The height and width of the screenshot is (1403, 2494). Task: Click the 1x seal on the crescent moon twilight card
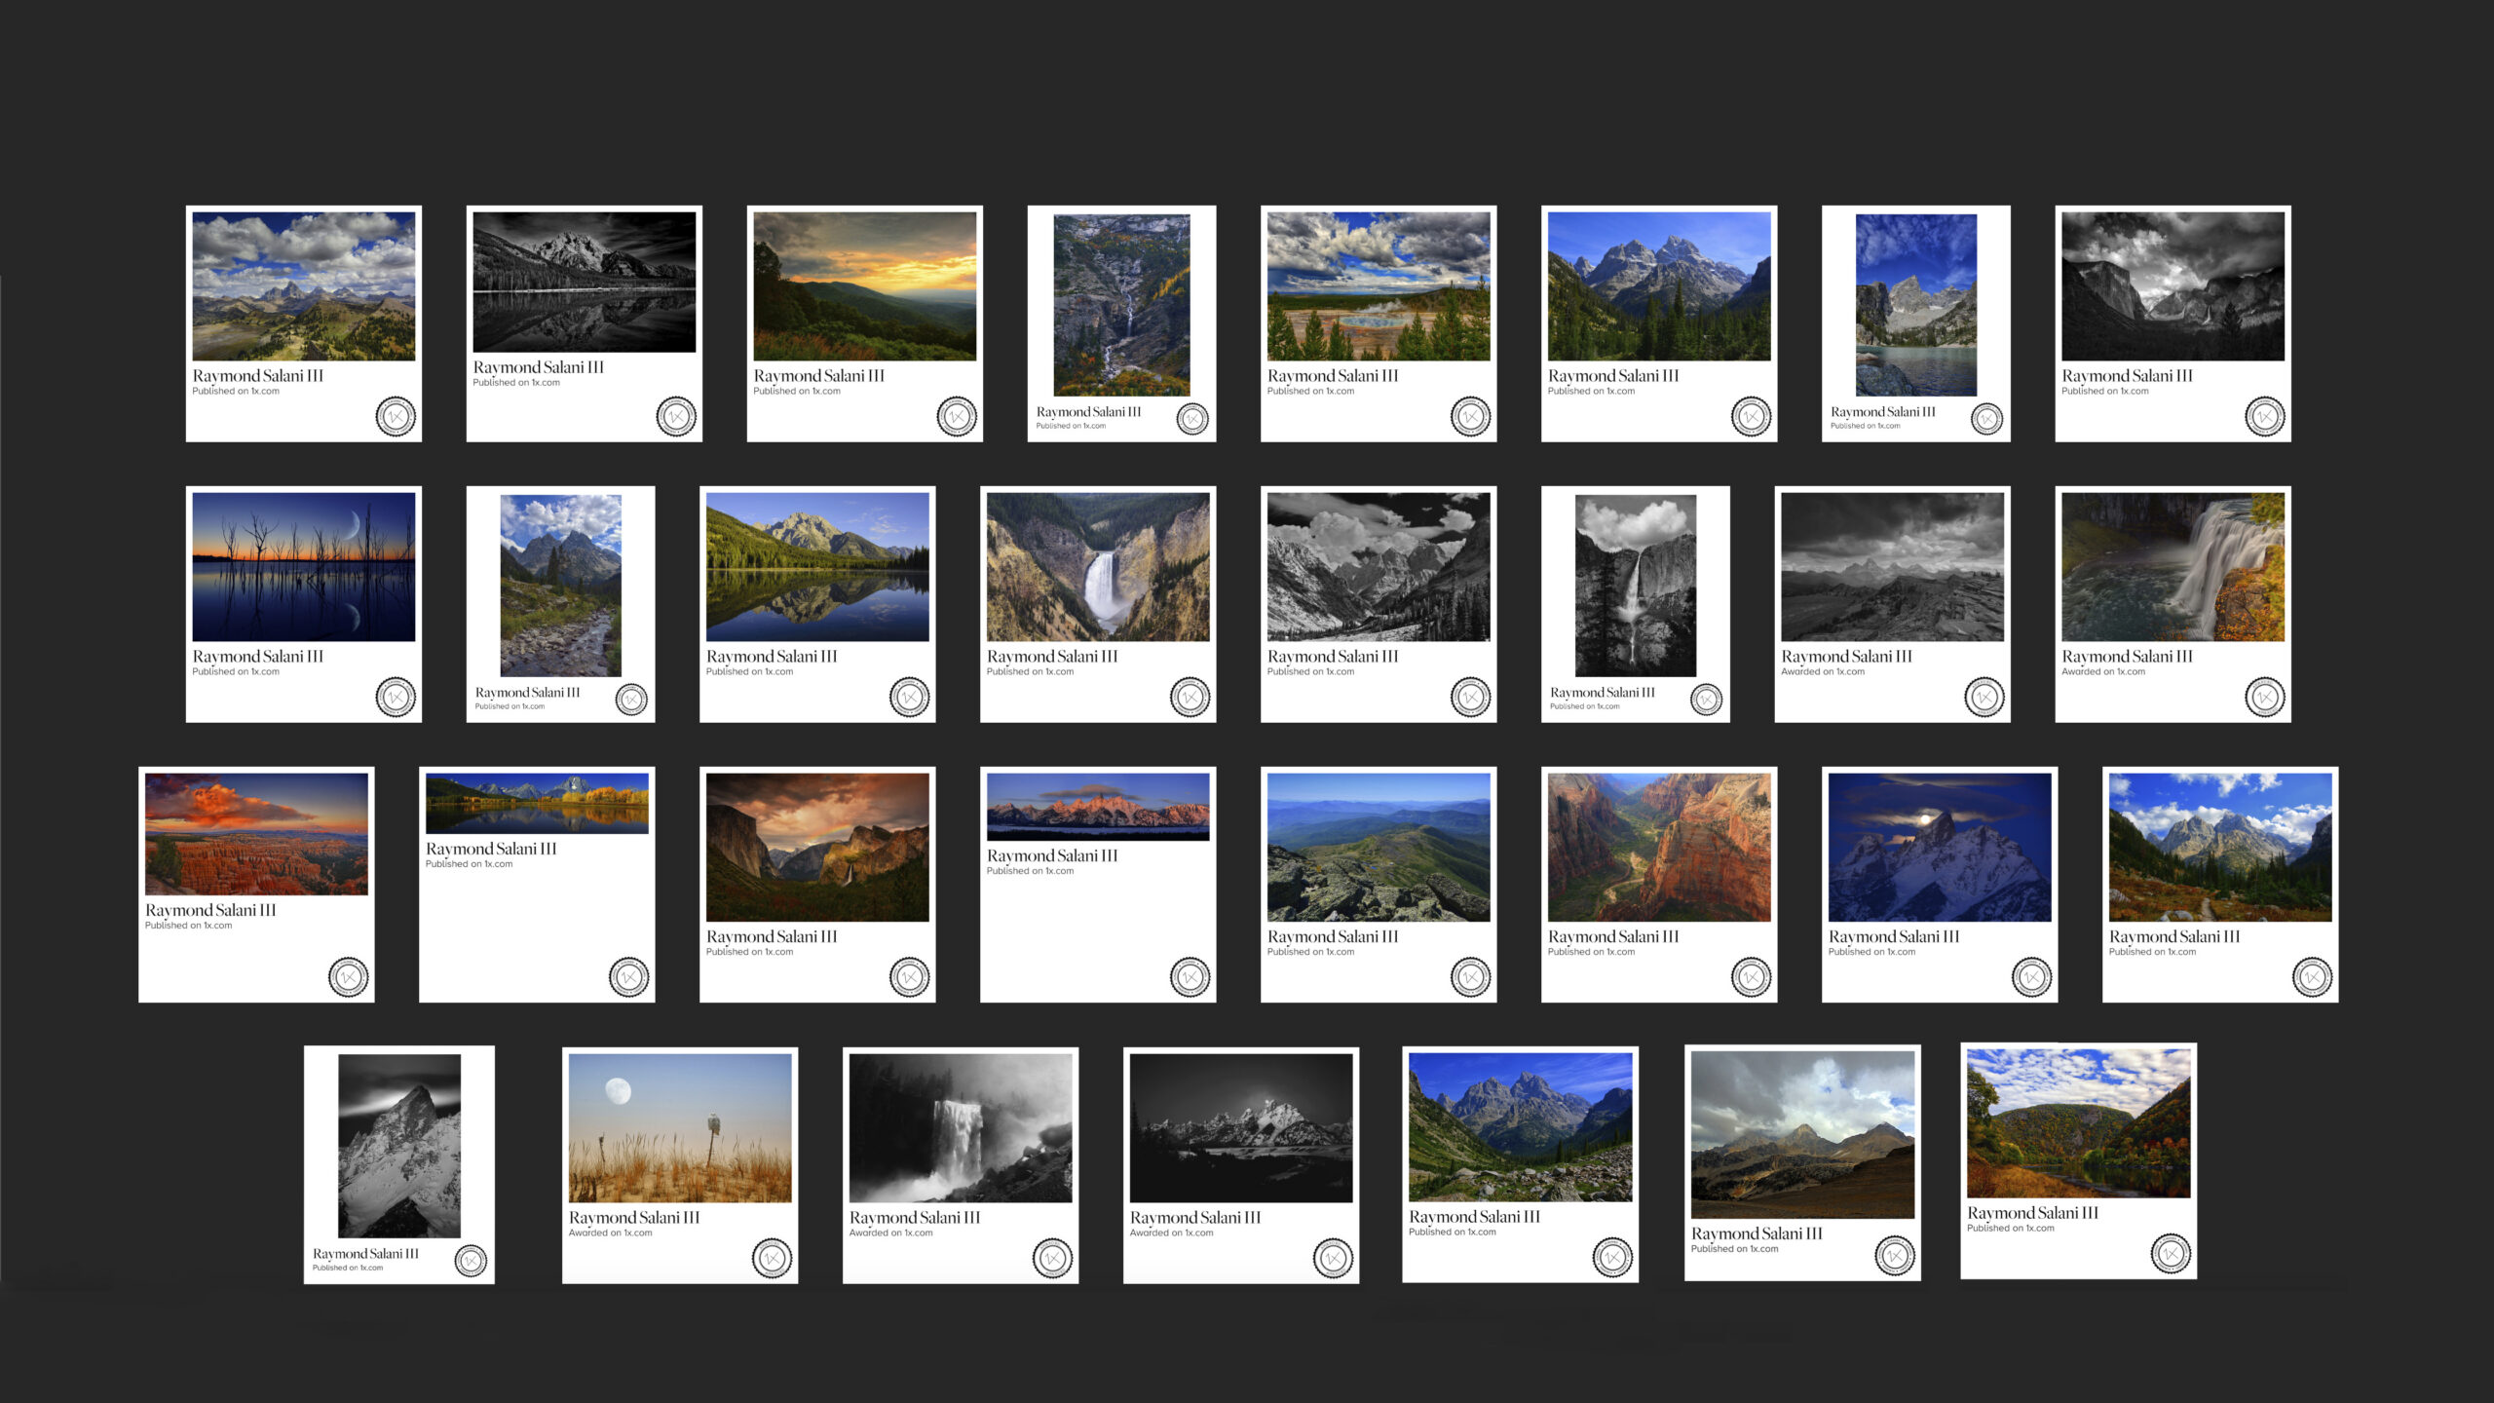click(396, 697)
